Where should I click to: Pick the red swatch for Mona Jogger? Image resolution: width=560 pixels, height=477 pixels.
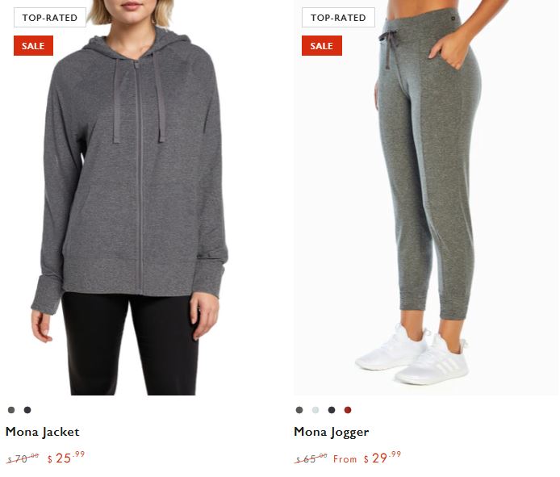point(348,410)
